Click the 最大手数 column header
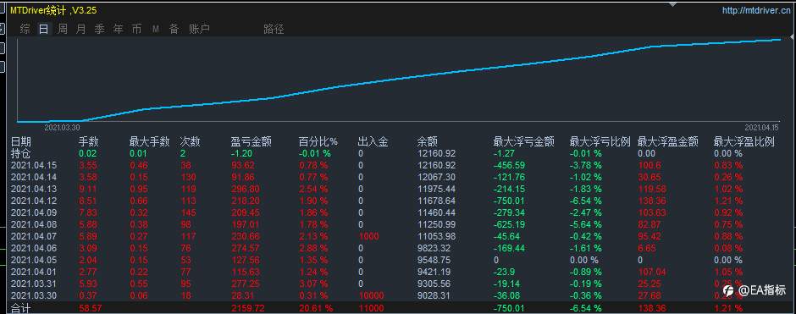Image resolution: width=796 pixels, height=314 pixels. pyautogui.click(x=149, y=142)
